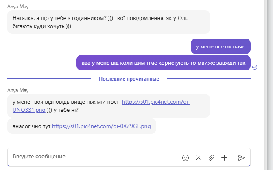Focus the 'Введите сообщение' message field
The width and height of the screenshot is (273, 170).
tap(94, 157)
